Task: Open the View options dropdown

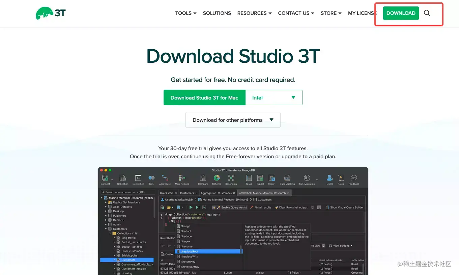Action: [341, 246]
